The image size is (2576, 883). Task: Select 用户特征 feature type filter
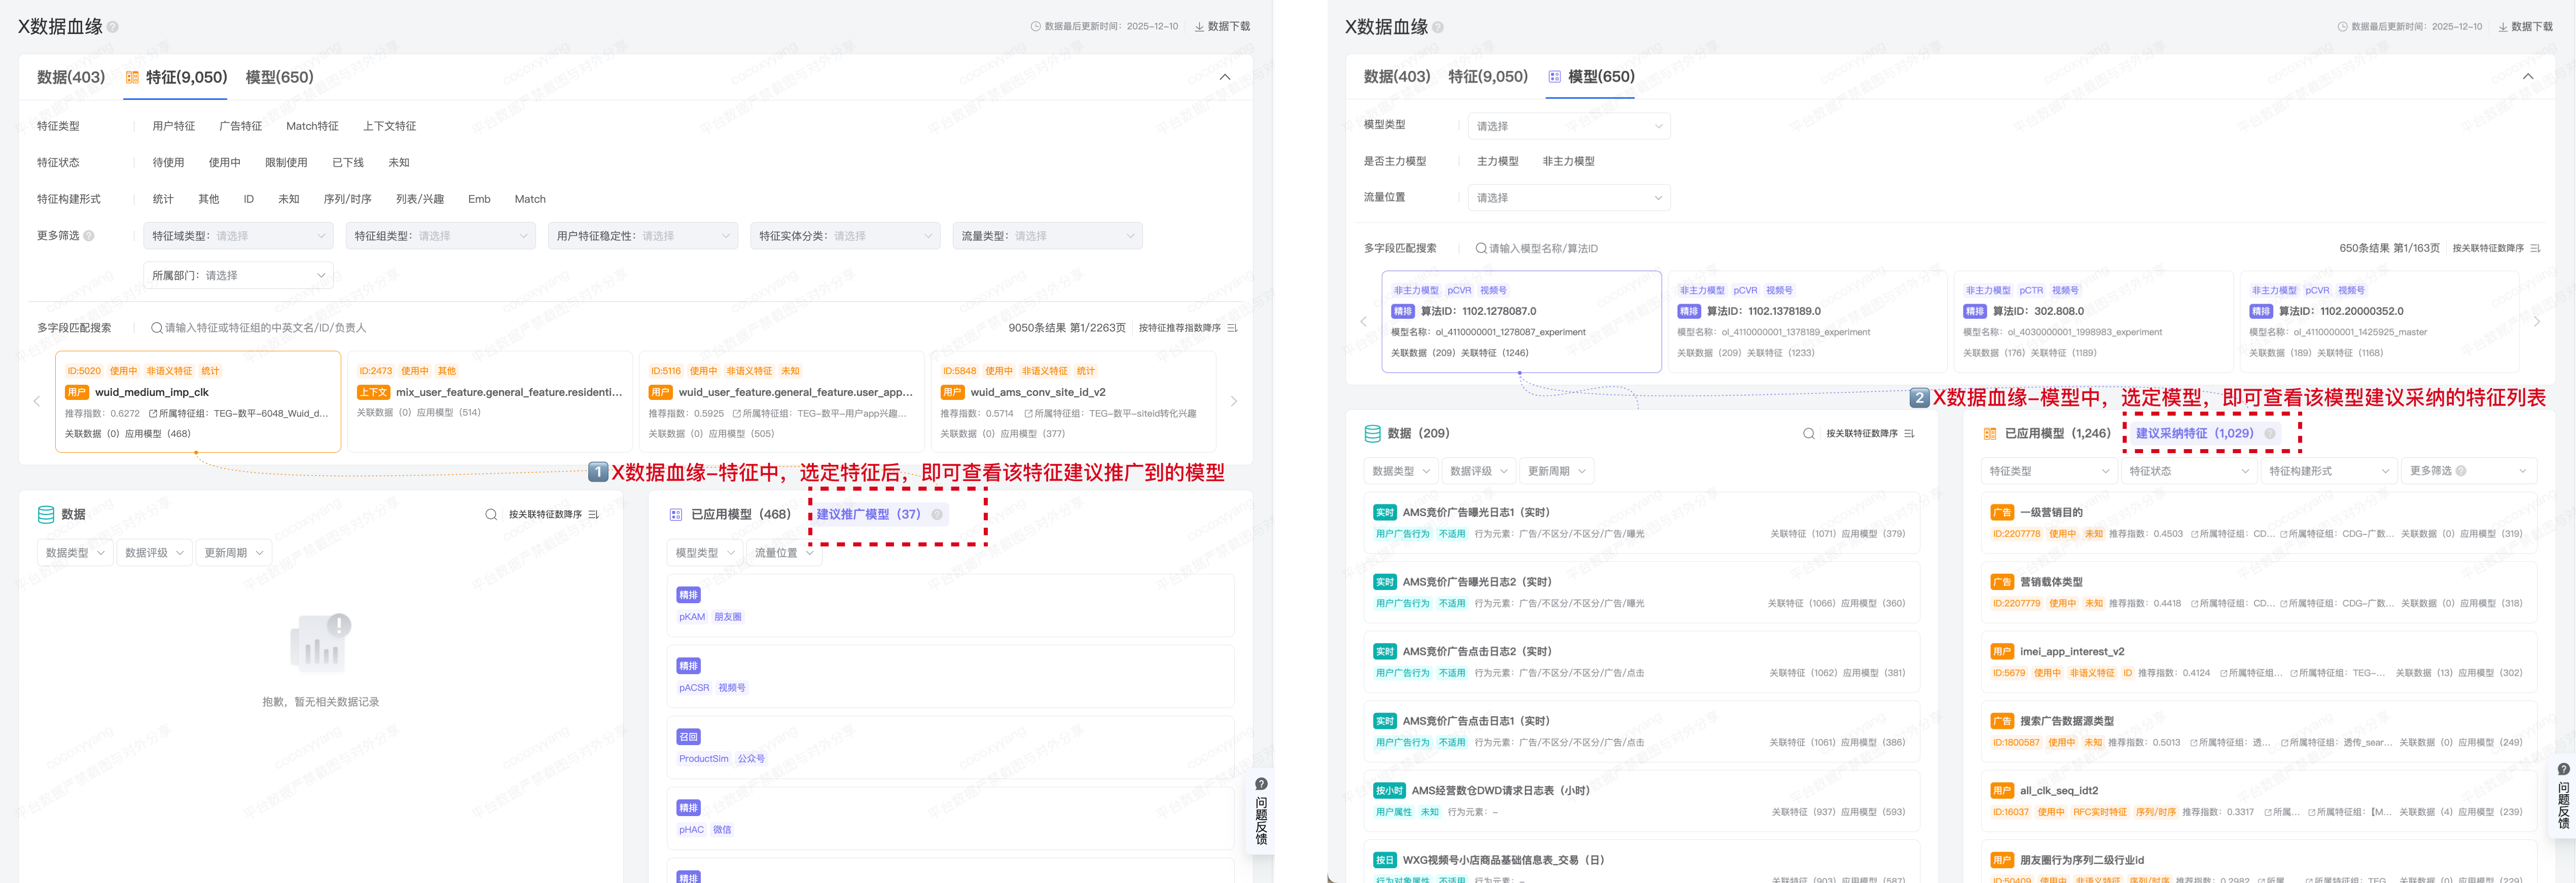click(174, 126)
